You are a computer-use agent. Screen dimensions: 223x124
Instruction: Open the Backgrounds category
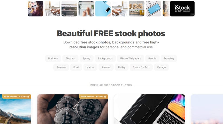[x=105, y=58]
